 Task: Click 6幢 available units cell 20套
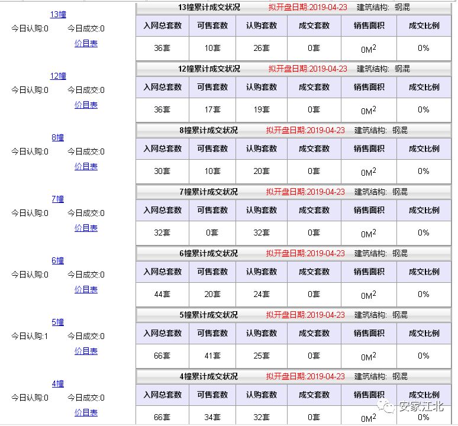tap(212, 294)
